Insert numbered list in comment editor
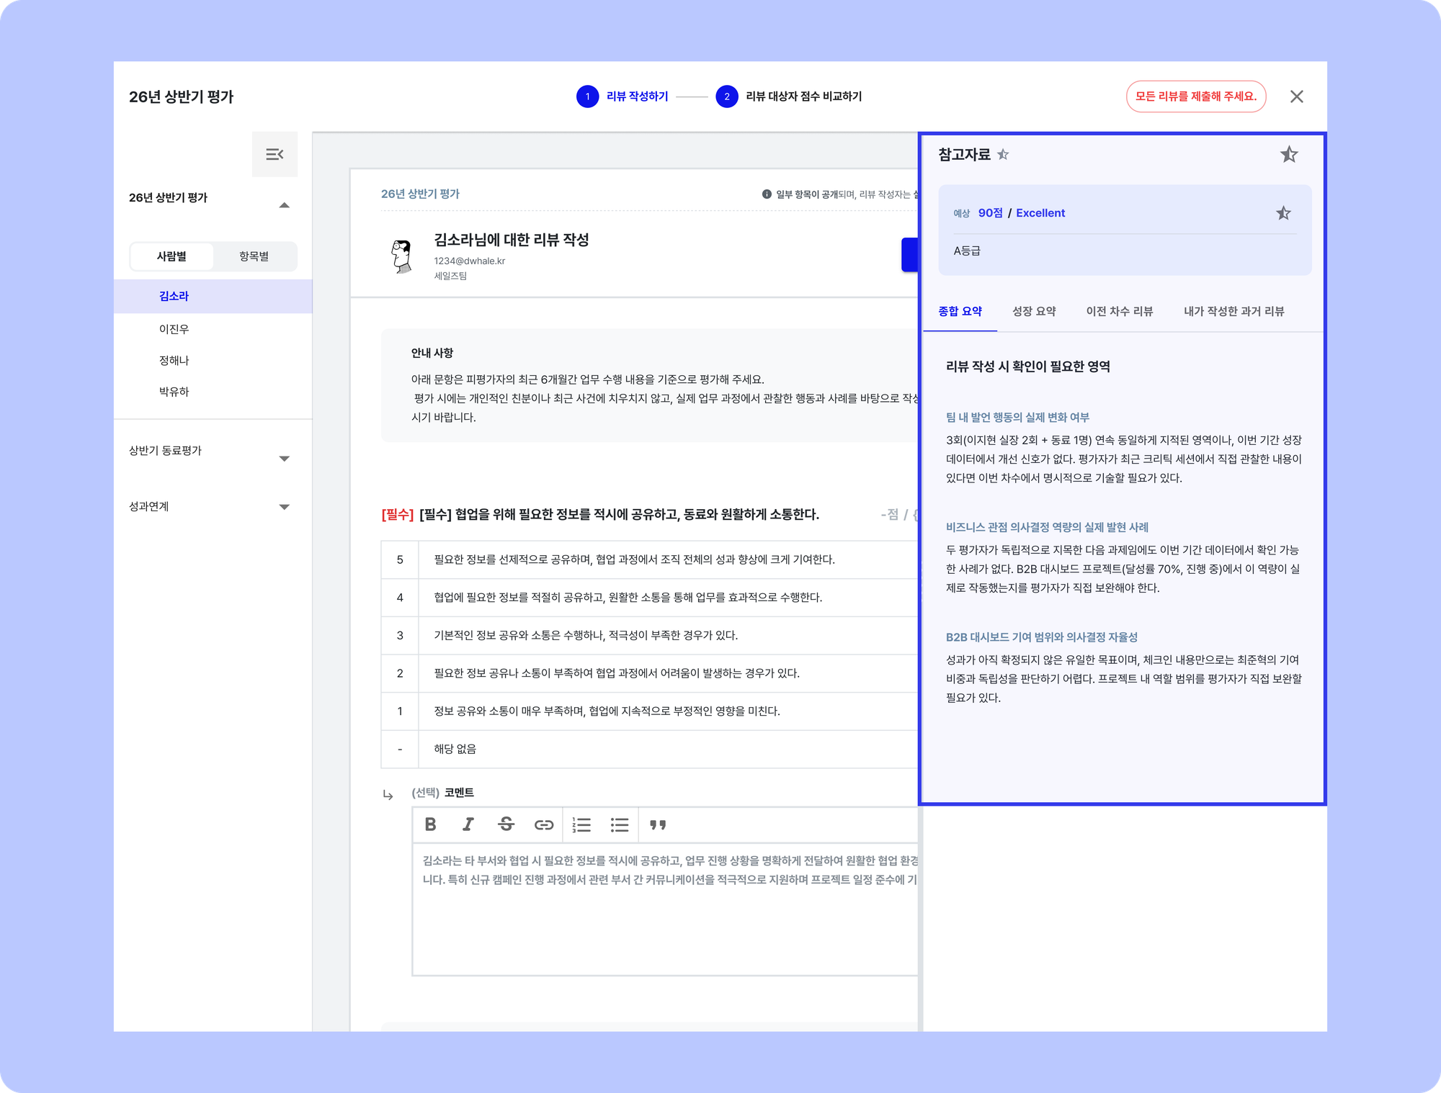Viewport: 1441px width, 1093px height. 581,824
